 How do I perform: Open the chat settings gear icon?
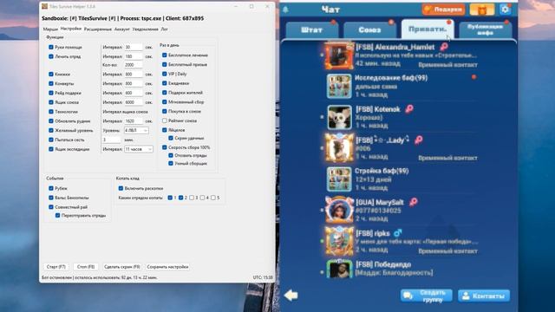pyautogui.click(x=505, y=10)
